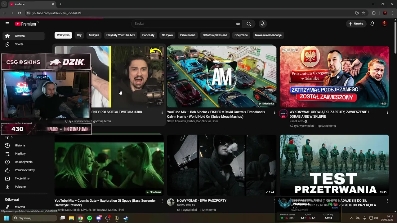Open Muzyka under Odkrywaj
This screenshot has height=223, width=397.
(24, 207)
